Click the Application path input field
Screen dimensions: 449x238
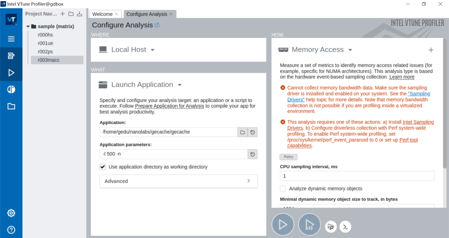pos(168,132)
